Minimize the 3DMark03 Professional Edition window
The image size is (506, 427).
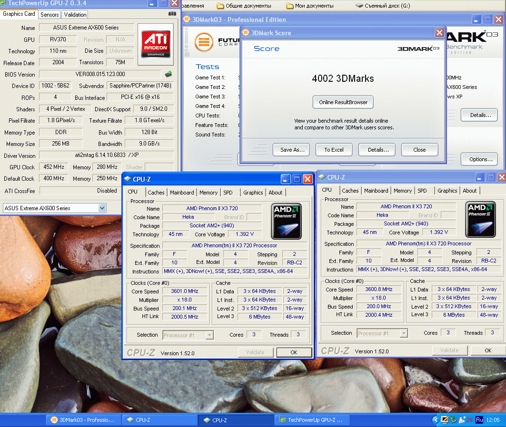coord(476,19)
